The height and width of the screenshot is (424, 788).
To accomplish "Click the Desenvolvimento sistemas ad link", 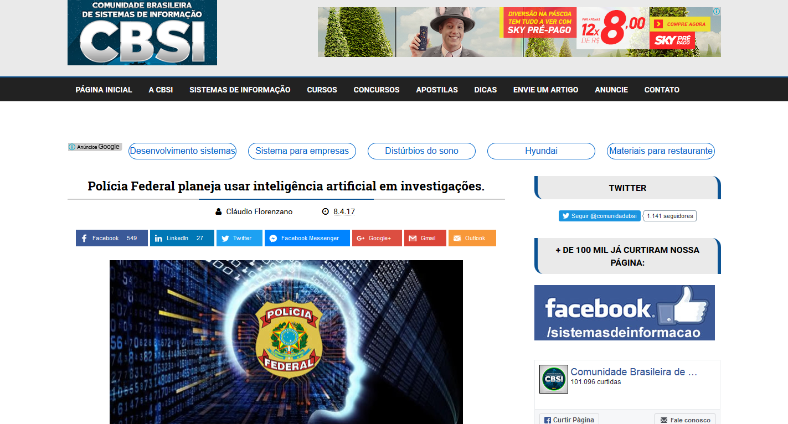I will [183, 151].
